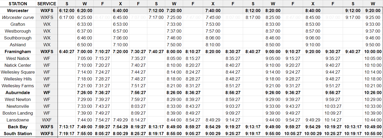Click the Boston Landing station cell

tap(18, 113)
